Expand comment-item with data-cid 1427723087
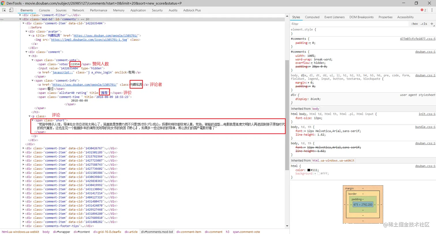This screenshot has width=436, height=234. (24, 160)
